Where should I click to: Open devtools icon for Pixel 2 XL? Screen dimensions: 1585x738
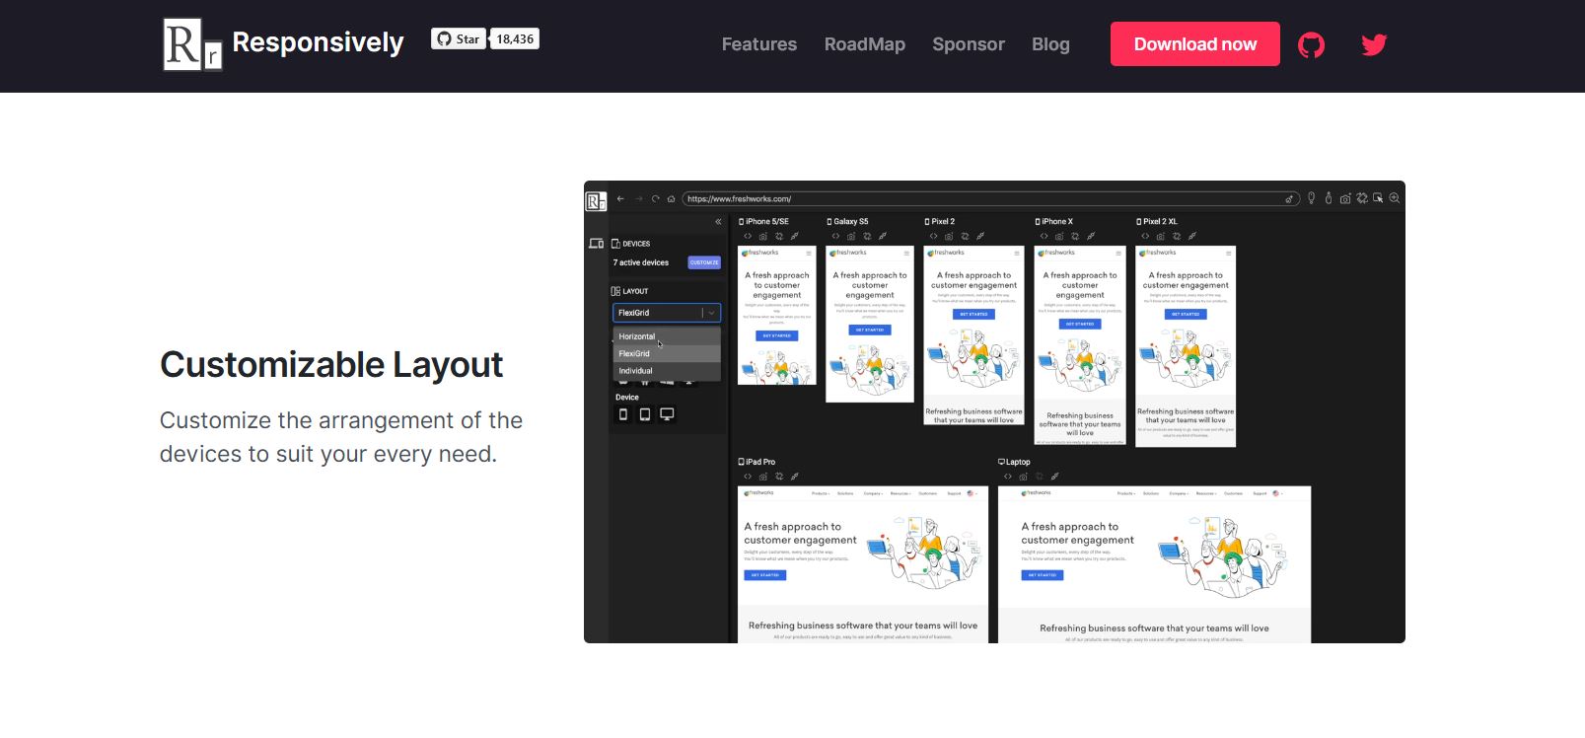(1145, 237)
